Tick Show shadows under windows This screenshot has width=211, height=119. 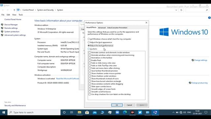point(89,76)
